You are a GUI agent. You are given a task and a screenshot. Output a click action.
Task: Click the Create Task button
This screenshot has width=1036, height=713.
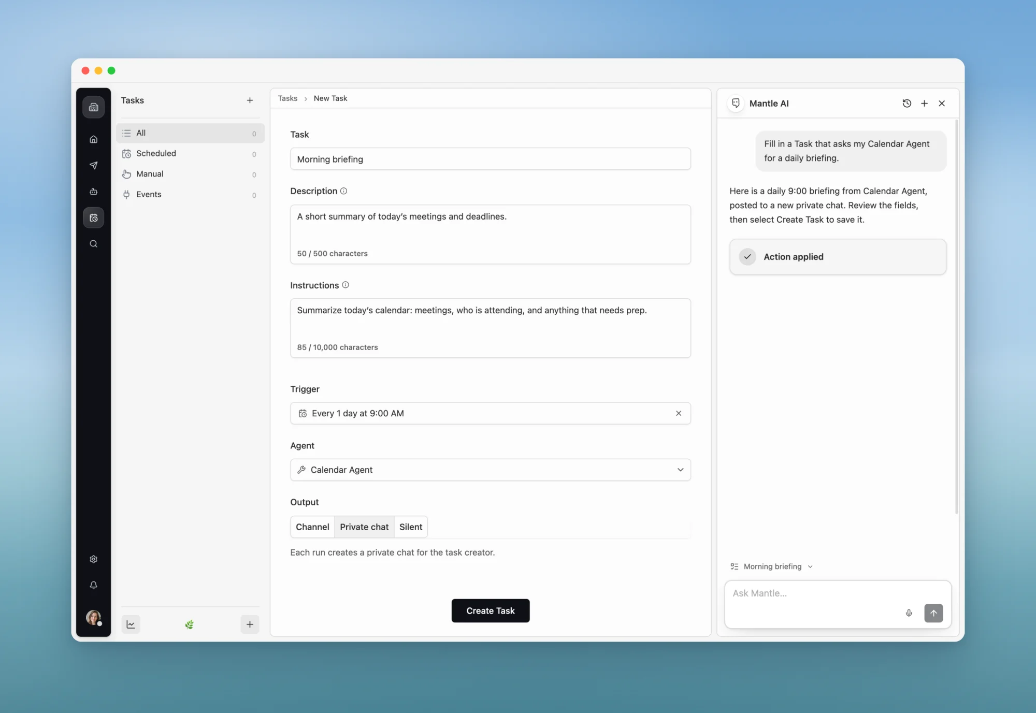[x=491, y=611]
